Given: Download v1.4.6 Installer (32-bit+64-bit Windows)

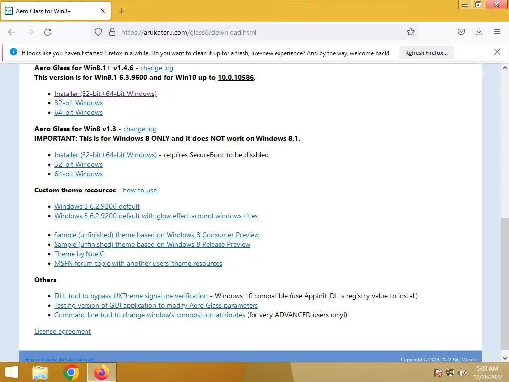Looking at the screenshot, I should (x=105, y=94).
